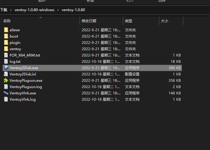Image resolution: width=210 pixels, height=150 pixels.
Task: Click the green VentoyPlugson.exe puzzle icon
Action: [6, 80]
